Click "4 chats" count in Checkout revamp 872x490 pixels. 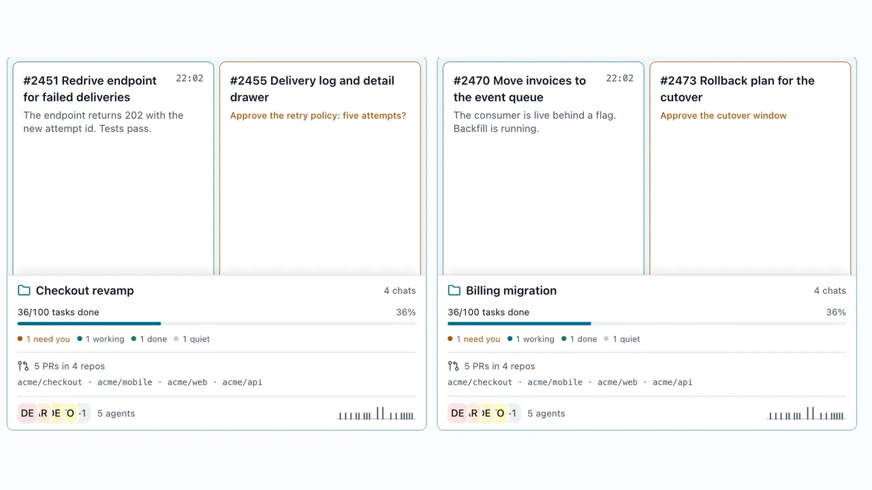(x=400, y=291)
